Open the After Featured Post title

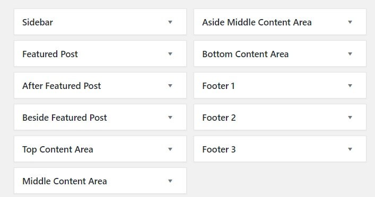62,86
